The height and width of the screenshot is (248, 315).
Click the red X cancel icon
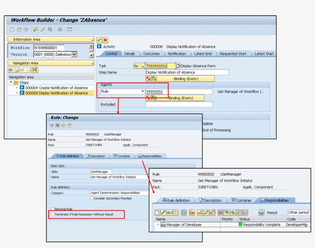click(x=105, y=40)
